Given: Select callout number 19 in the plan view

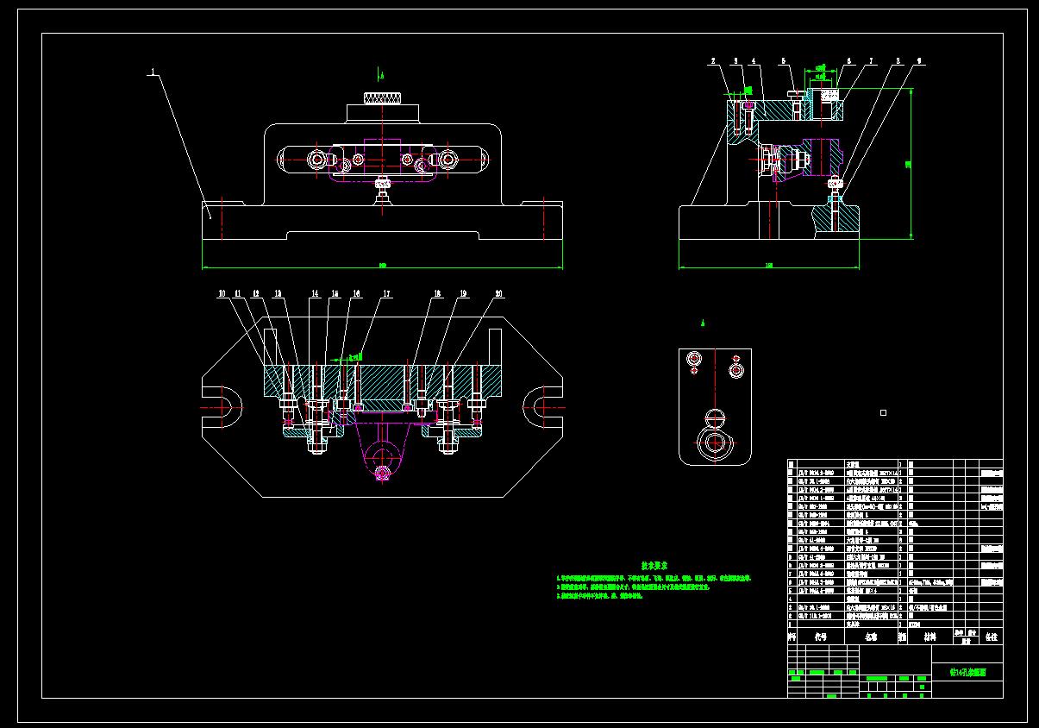Looking at the screenshot, I should [x=463, y=294].
